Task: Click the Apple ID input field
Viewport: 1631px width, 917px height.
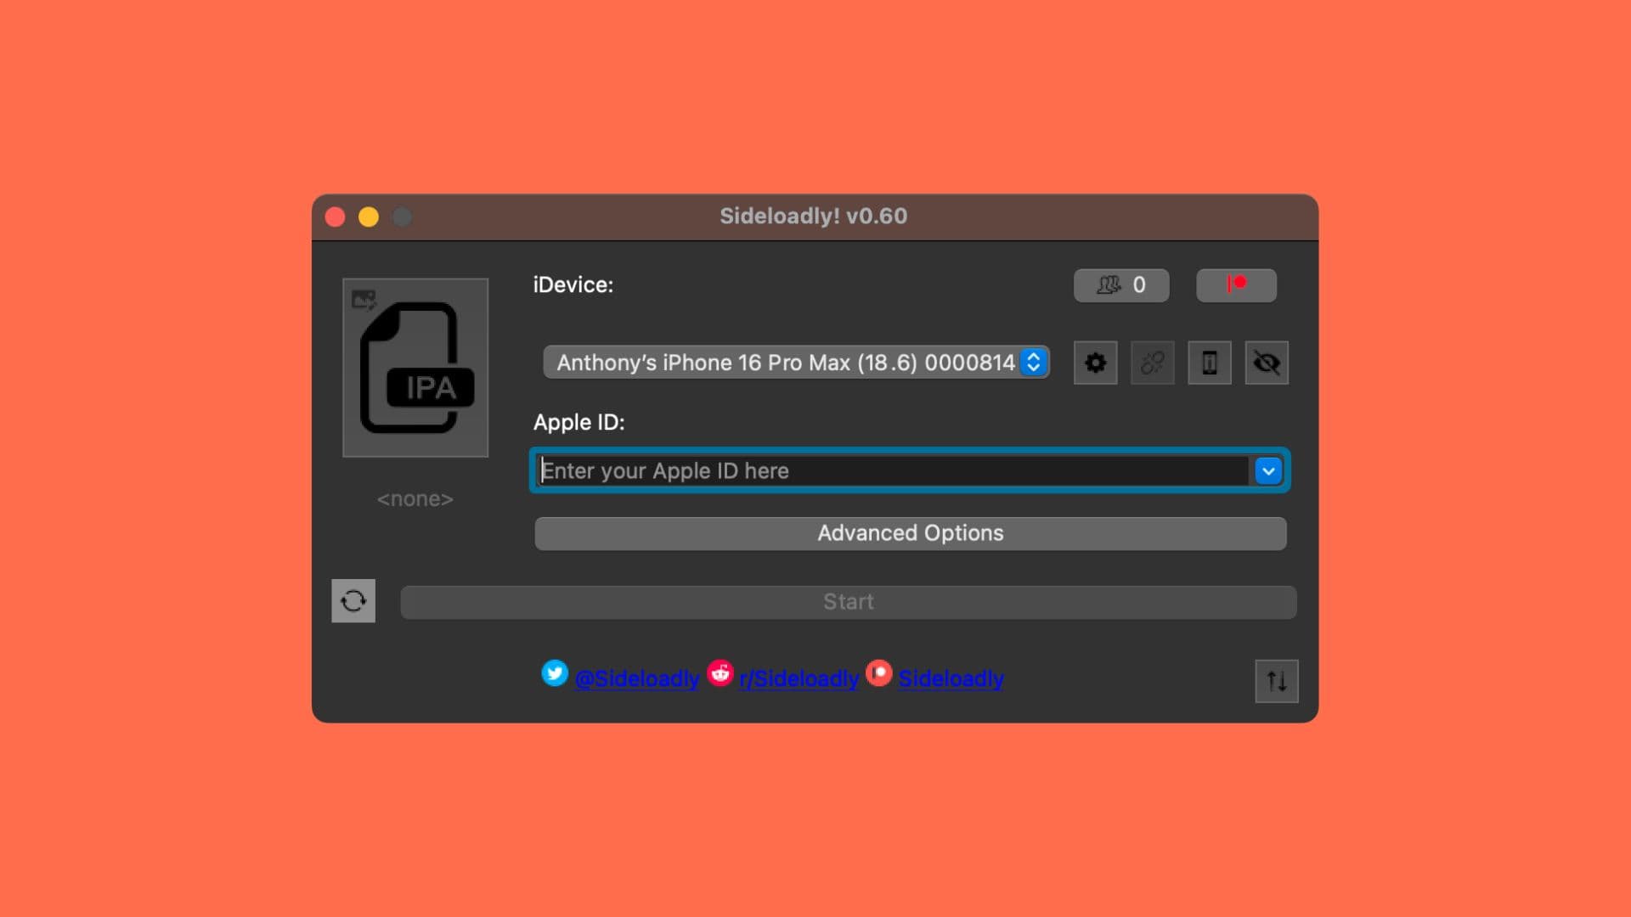Action: coord(892,470)
